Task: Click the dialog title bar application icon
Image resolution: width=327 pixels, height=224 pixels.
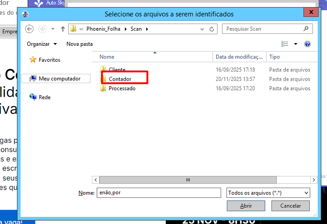Action: click(x=25, y=14)
